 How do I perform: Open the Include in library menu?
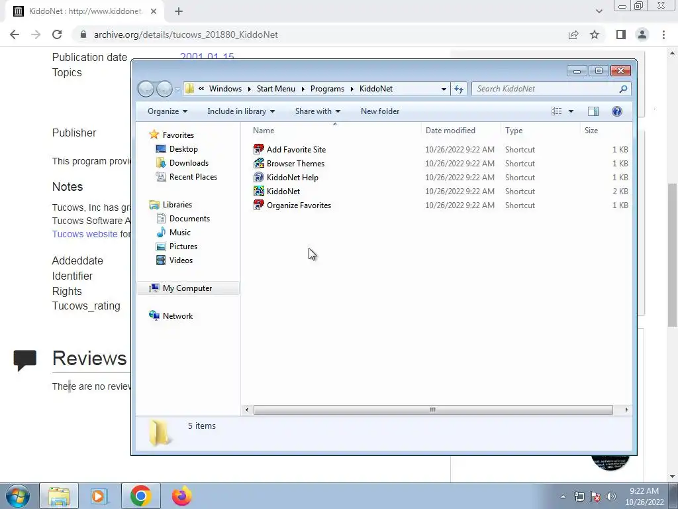coord(241,111)
